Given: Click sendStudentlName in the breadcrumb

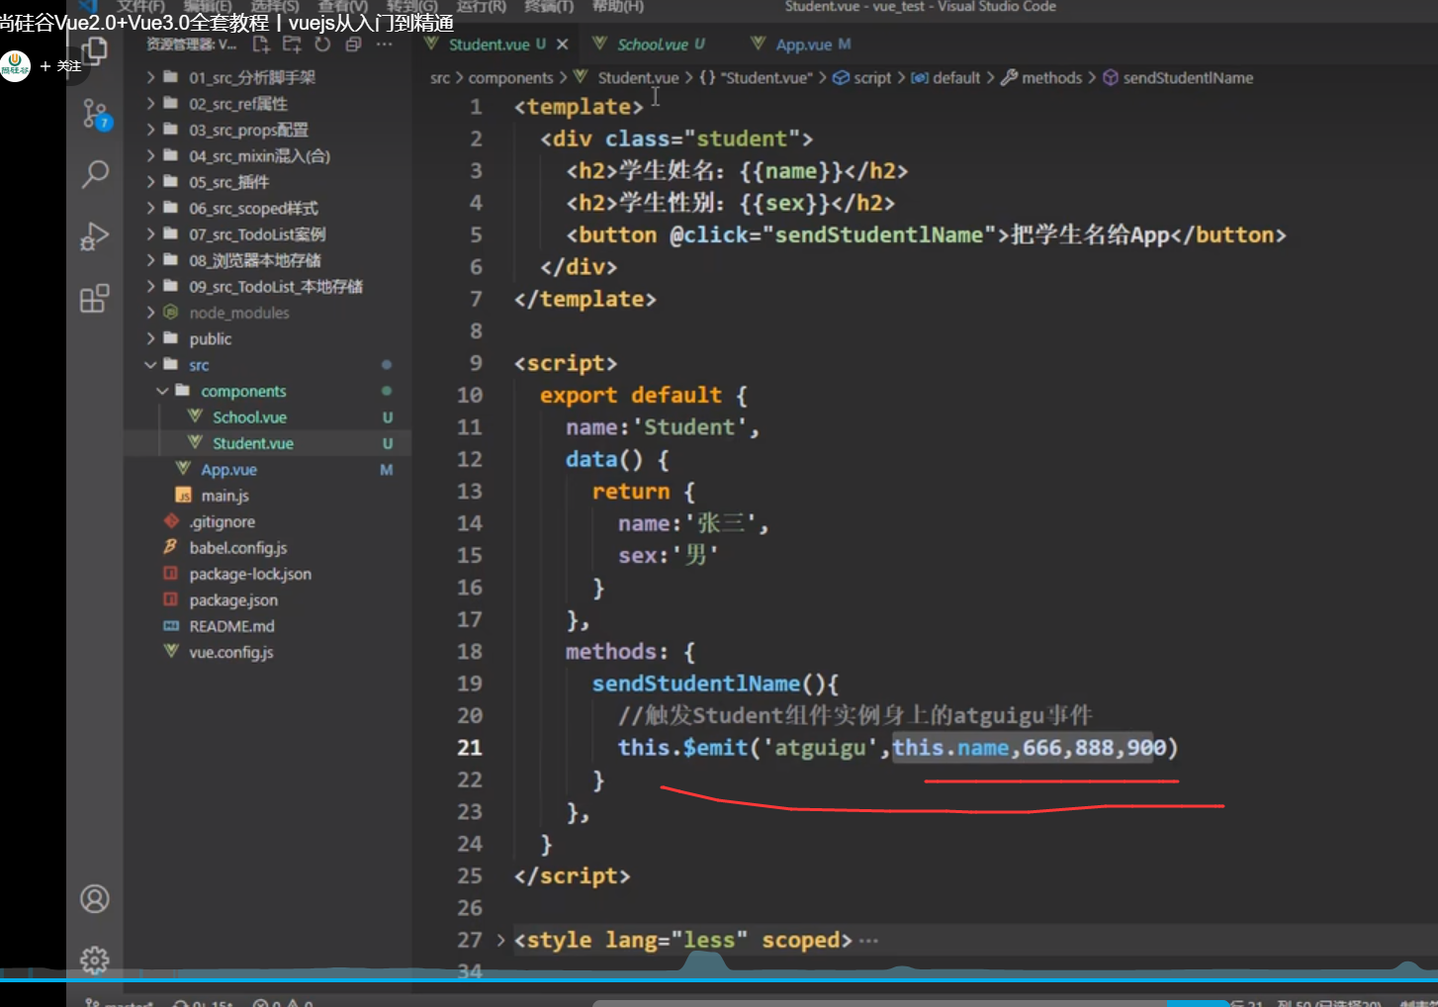Looking at the screenshot, I should coord(1187,78).
